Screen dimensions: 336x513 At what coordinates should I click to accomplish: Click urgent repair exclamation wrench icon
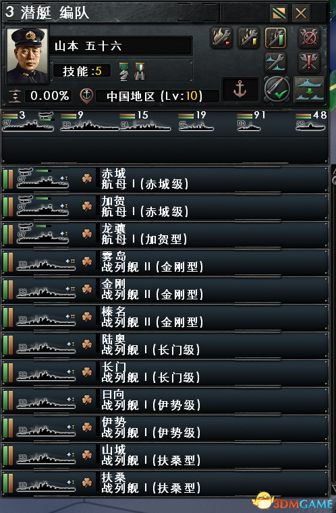click(x=309, y=62)
